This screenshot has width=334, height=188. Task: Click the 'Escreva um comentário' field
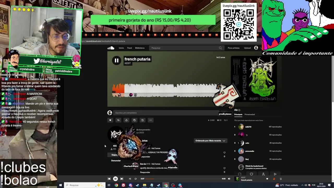(x=166, y=113)
